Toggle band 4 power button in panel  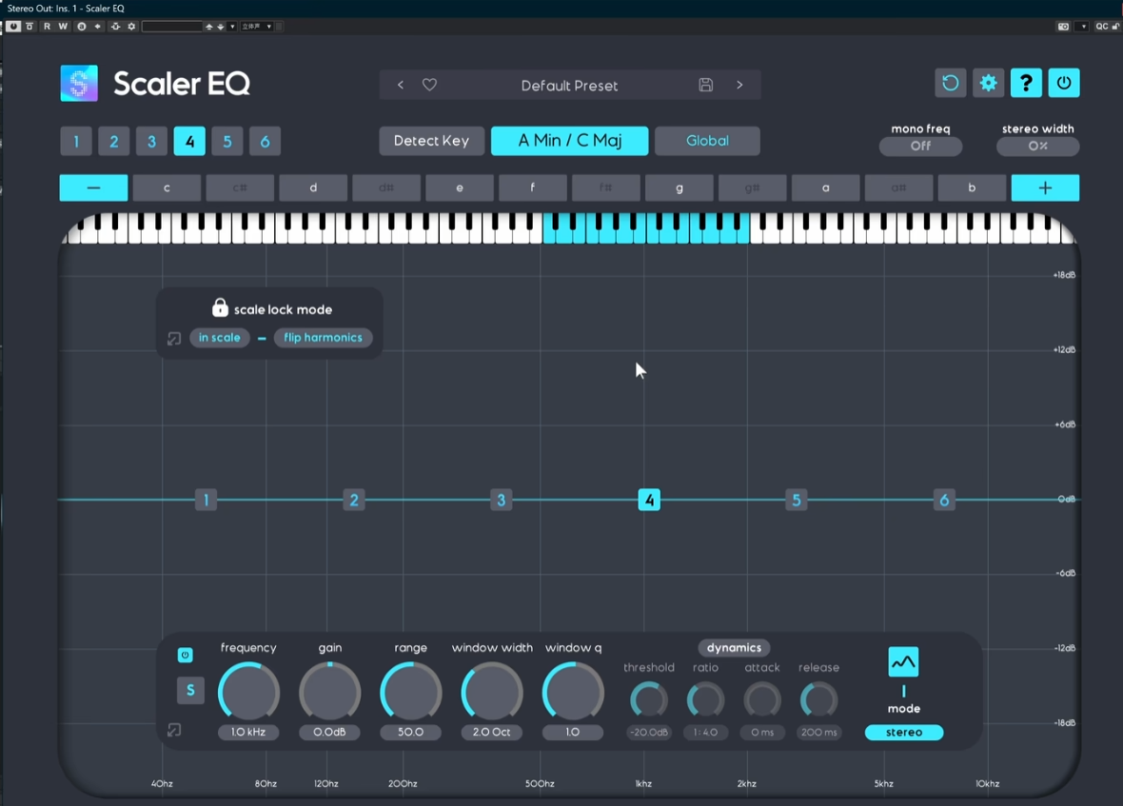(185, 655)
